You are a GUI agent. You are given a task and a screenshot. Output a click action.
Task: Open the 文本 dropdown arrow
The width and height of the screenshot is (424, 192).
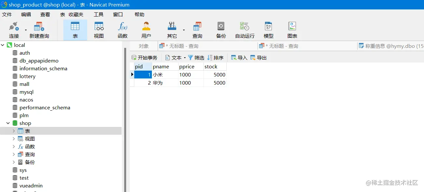coord(185,58)
